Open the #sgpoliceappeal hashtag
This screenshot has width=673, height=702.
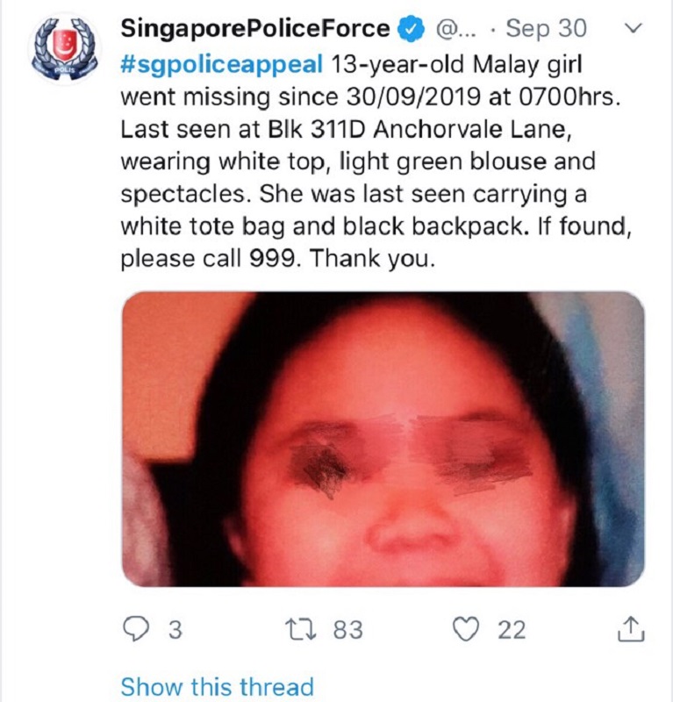click(222, 64)
